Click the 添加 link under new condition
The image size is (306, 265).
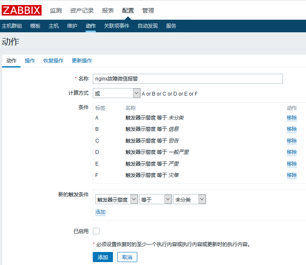(x=100, y=212)
